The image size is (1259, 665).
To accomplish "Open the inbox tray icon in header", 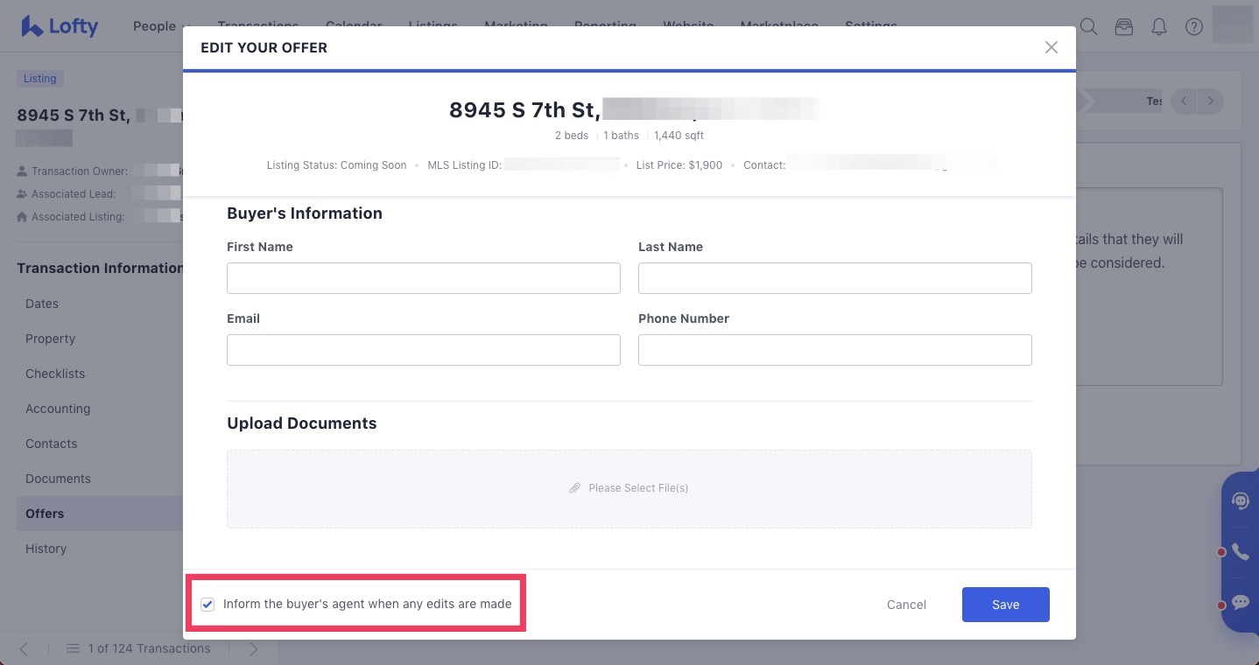I will tap(1123, 27).
